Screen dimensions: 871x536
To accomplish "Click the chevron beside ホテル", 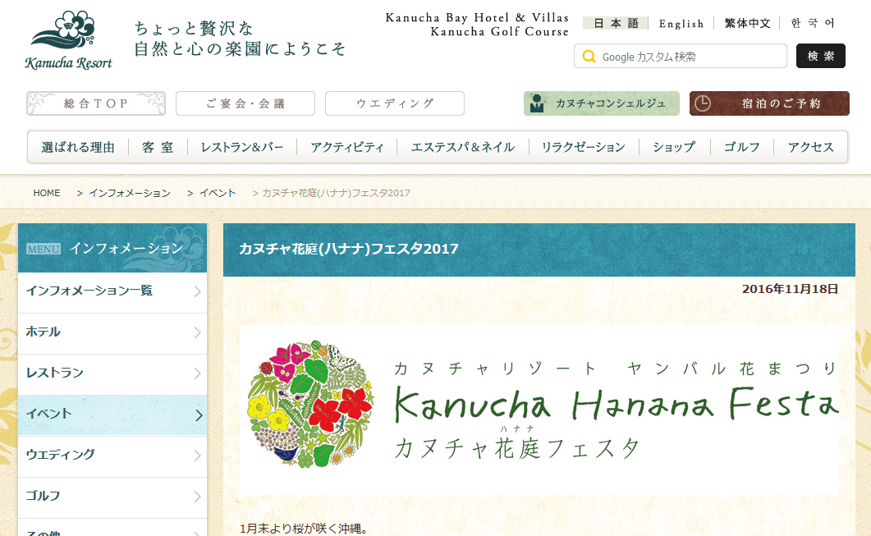I will click(197, 332).
